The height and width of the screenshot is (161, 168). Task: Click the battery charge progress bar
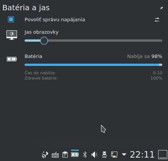click(93, 65)
